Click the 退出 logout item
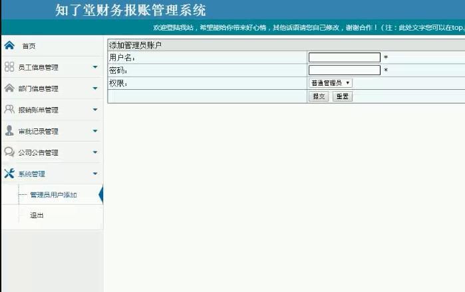 [37, 216]
